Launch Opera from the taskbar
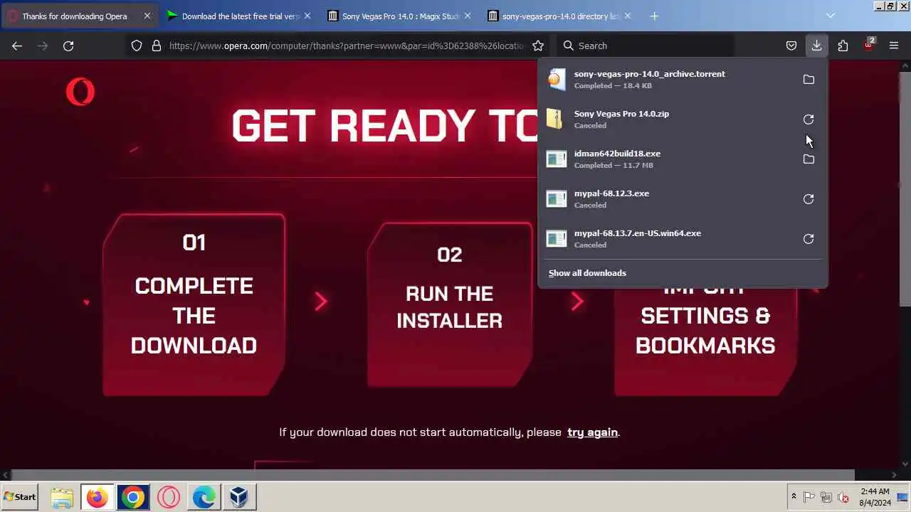 click(x=169, y=497)
